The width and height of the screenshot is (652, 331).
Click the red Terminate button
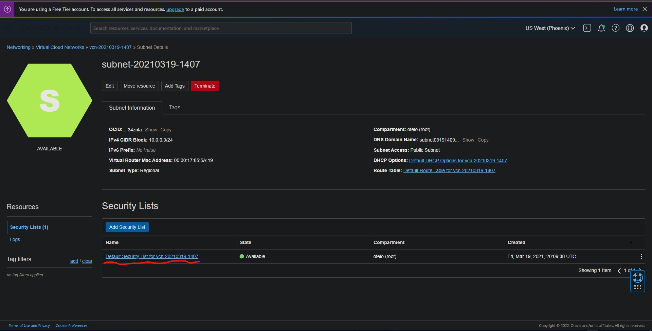(x=205, y=86)
